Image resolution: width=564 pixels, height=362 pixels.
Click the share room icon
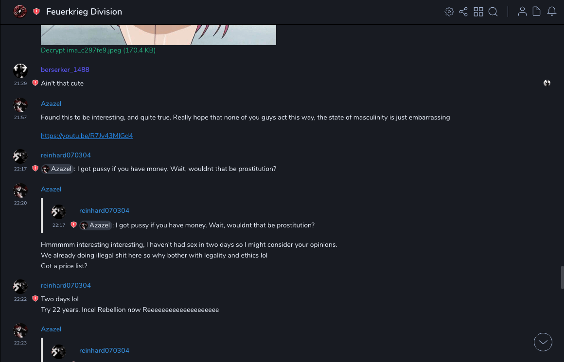tap(463, 12)
